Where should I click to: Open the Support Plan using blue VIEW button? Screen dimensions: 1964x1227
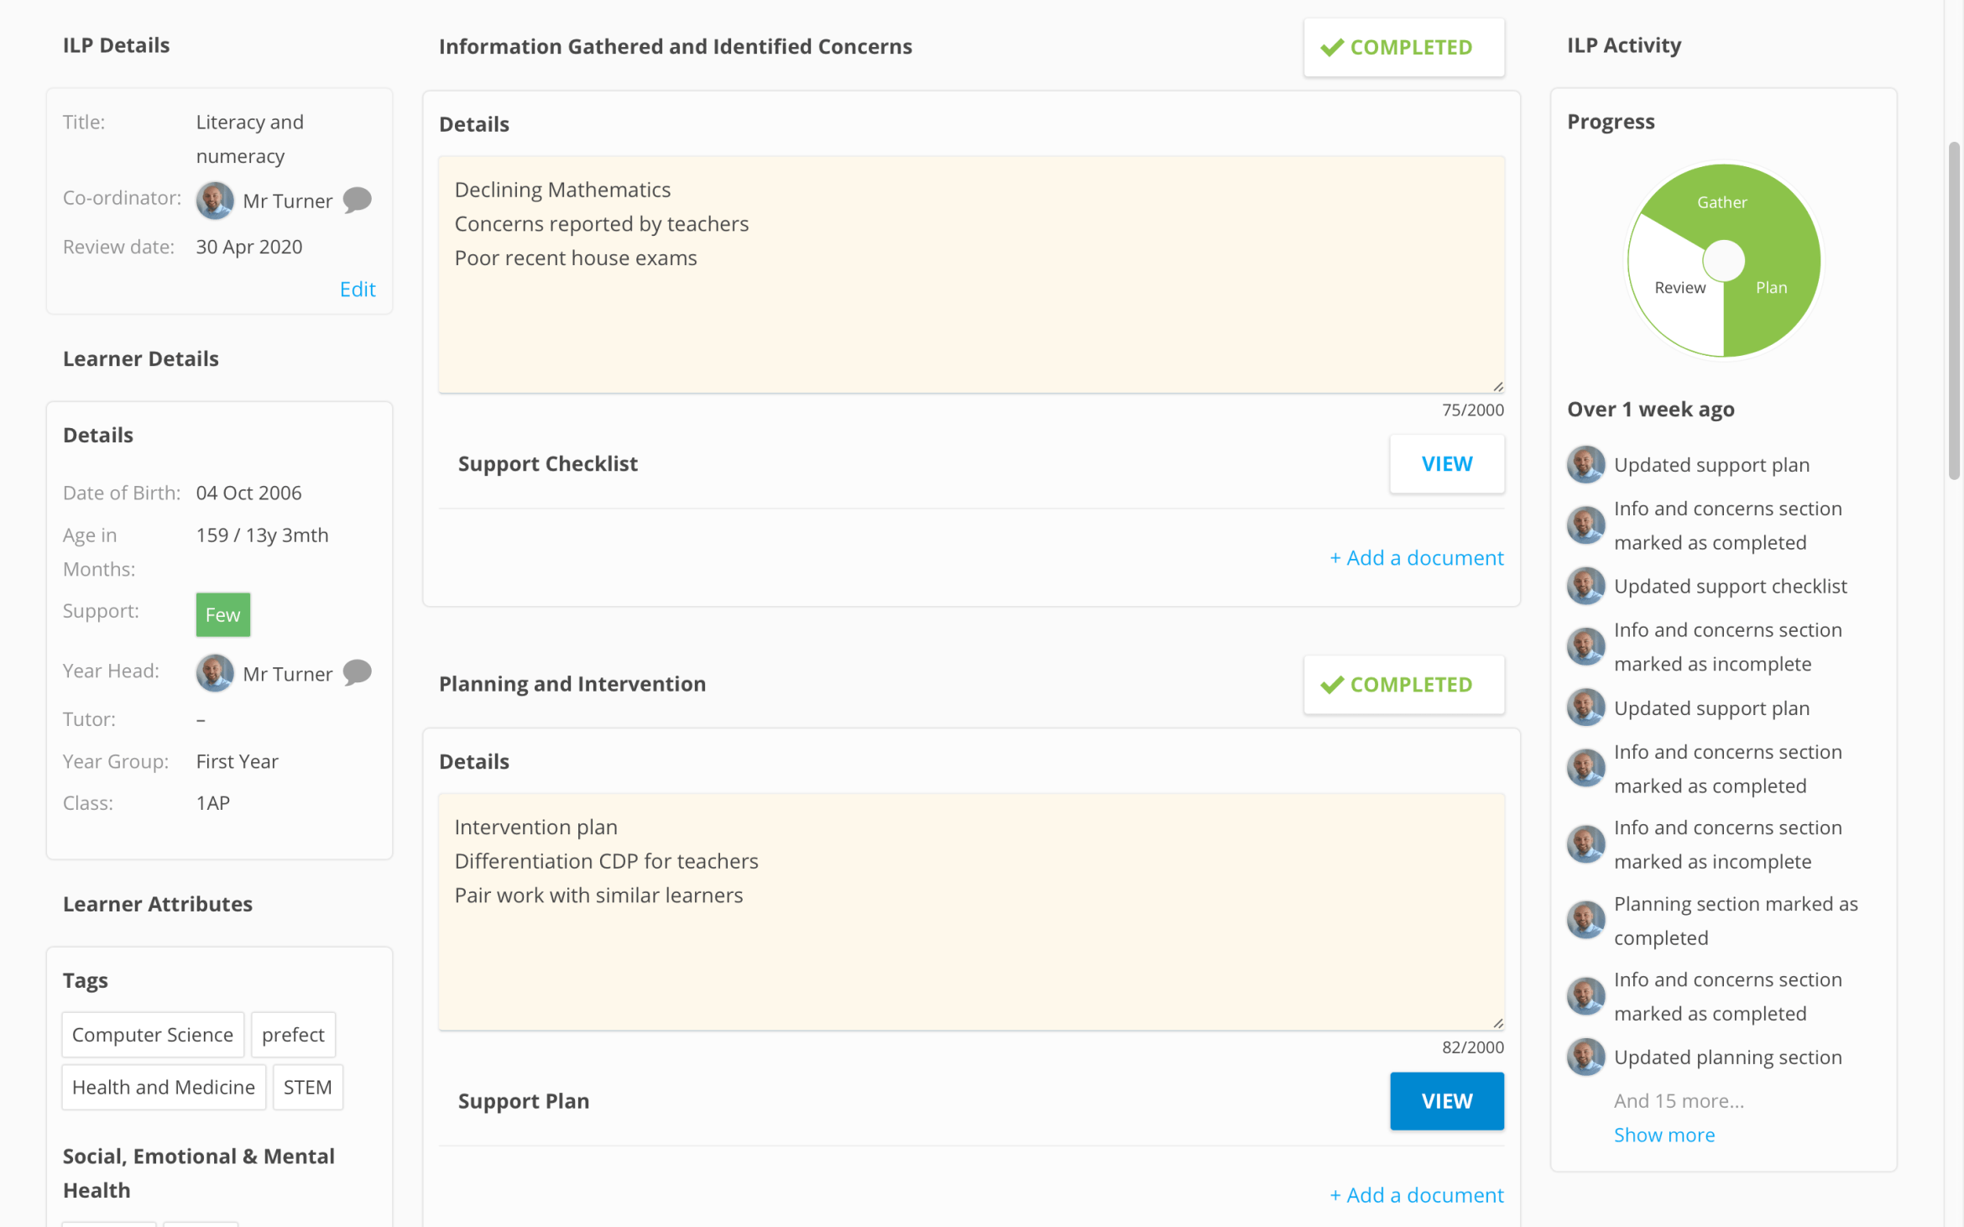point(1446,1101)
